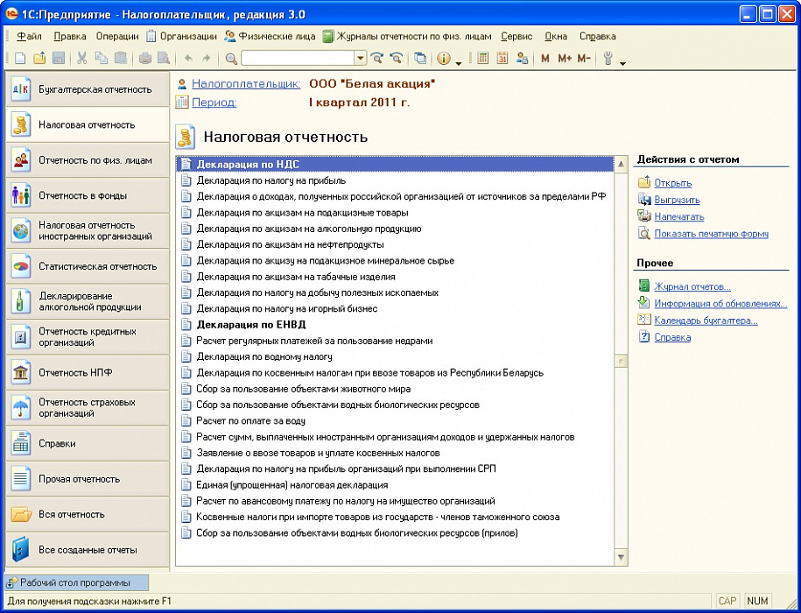Open dropdown arrow next to info icon
Image resolution: width=801 pixels, height=613 pixels.
[x=458, y=63]
